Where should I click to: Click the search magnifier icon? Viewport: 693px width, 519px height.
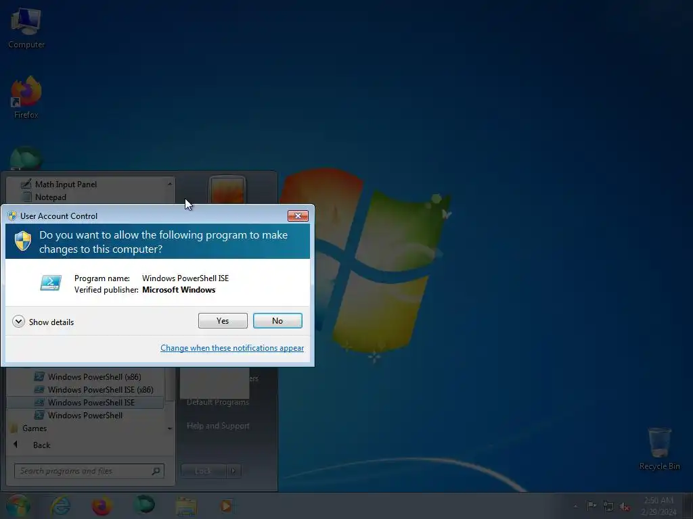tap(156, 471)
